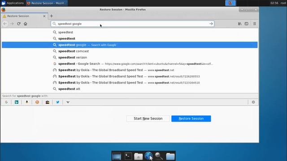Open the Firefox home page

[26, 24]
